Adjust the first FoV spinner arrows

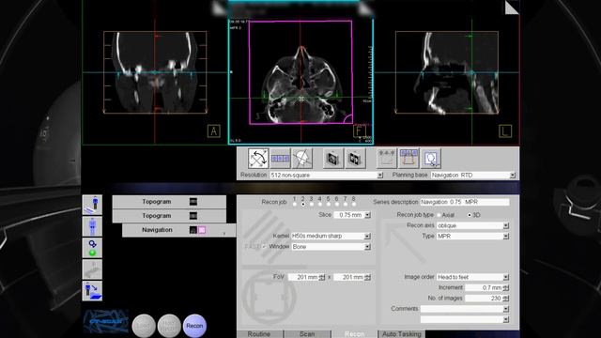click(x=322, y=277)
